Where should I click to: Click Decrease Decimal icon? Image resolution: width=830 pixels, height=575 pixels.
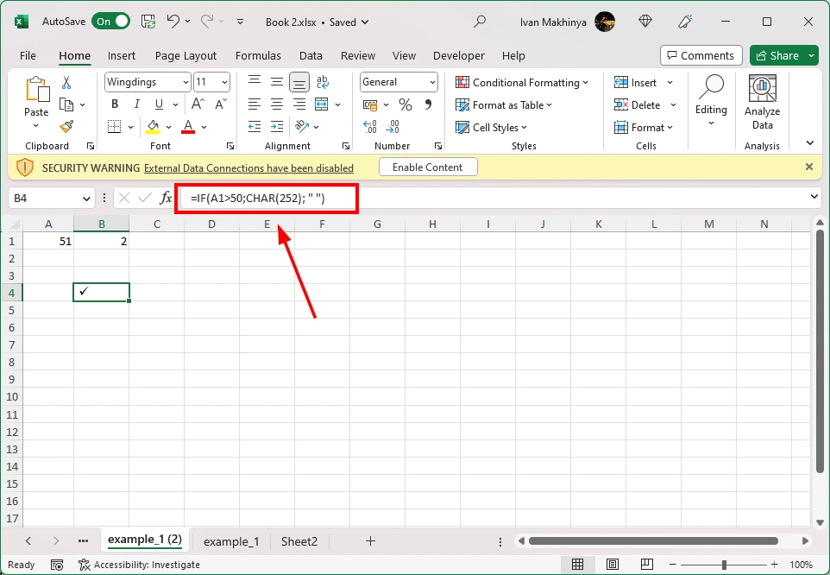393,127
